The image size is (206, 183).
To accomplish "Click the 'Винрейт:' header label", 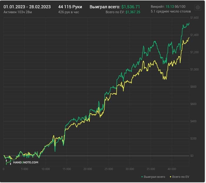I will click(x=158, y=6).
